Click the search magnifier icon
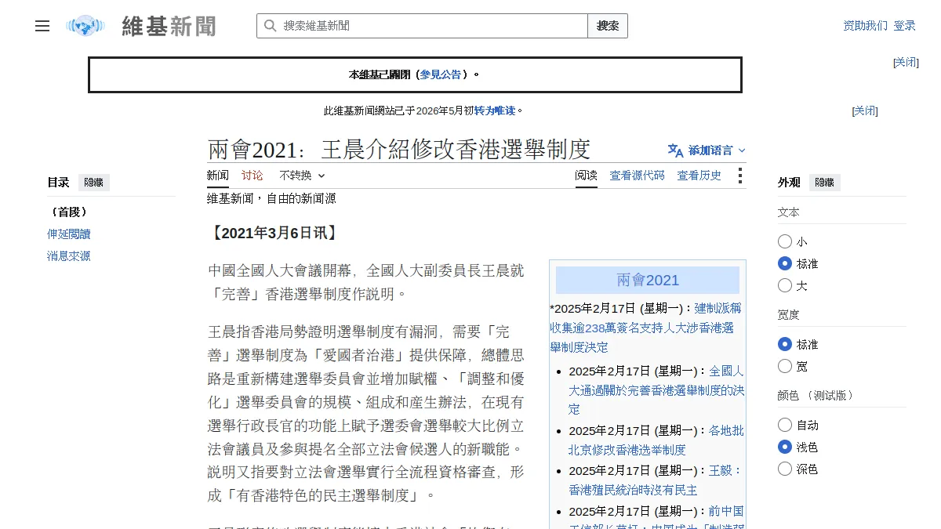941x529 pixels. (270, 26)
